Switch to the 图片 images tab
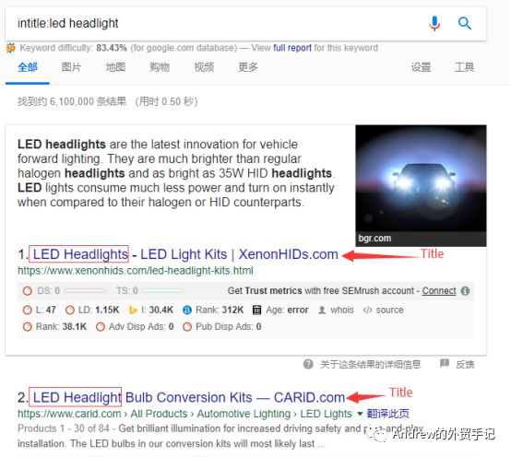Viewport: 511px width, 457px height. click(71, 67)
